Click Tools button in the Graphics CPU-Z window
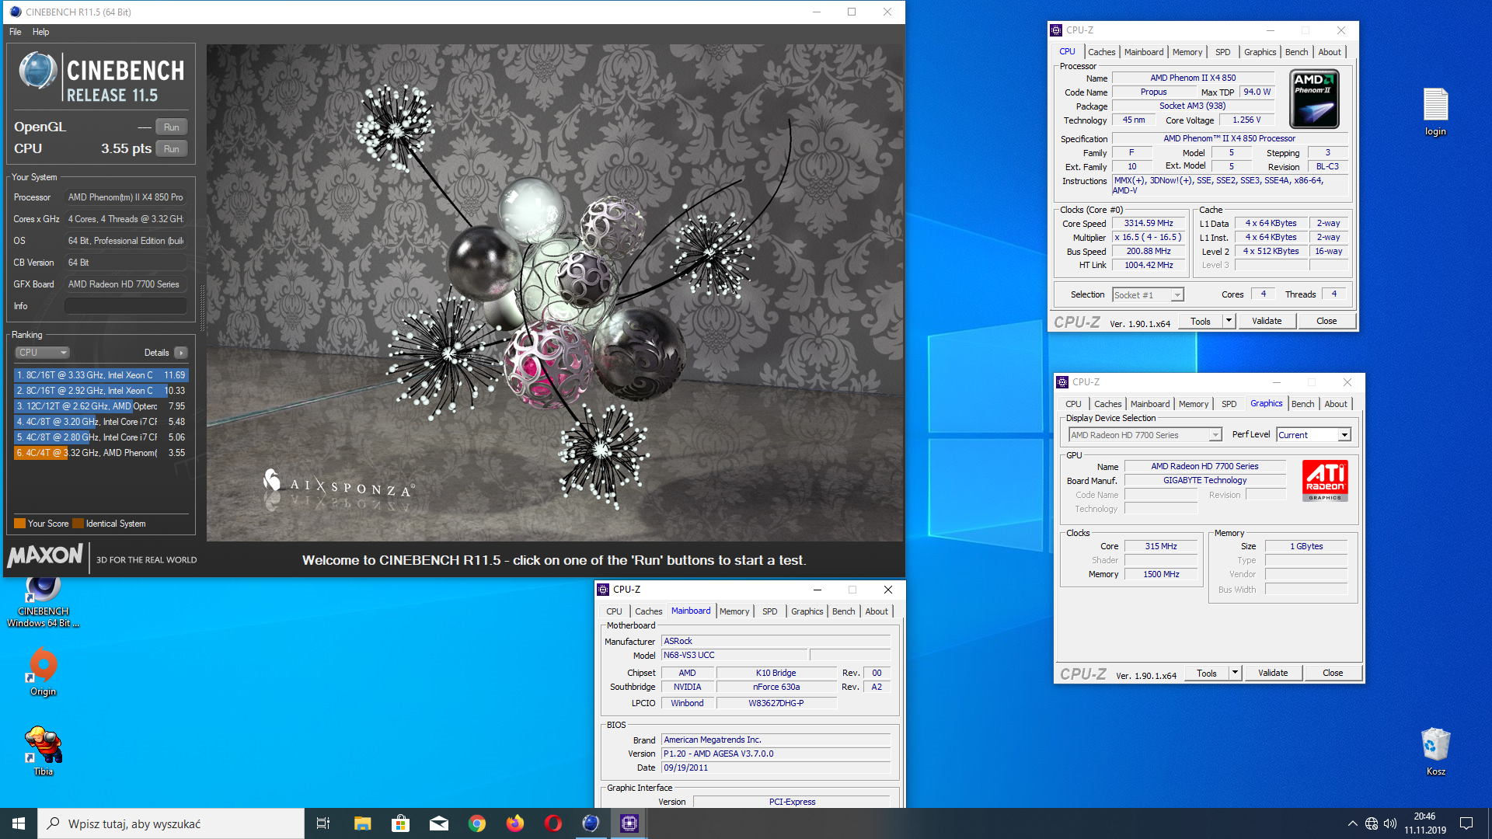Screen dimensions: 1492x839 [1207, 673]
